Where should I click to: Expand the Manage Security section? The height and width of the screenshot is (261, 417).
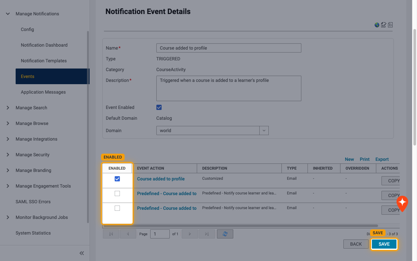8,155
